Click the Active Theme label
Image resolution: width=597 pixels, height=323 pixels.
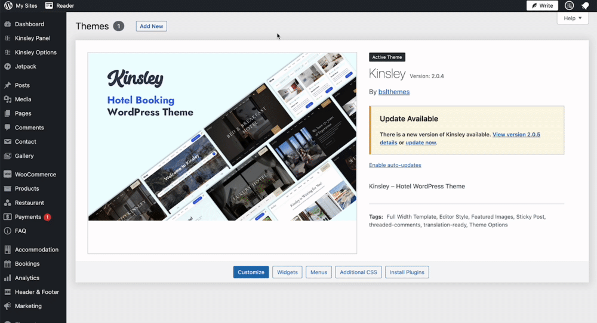click(387, 57)
